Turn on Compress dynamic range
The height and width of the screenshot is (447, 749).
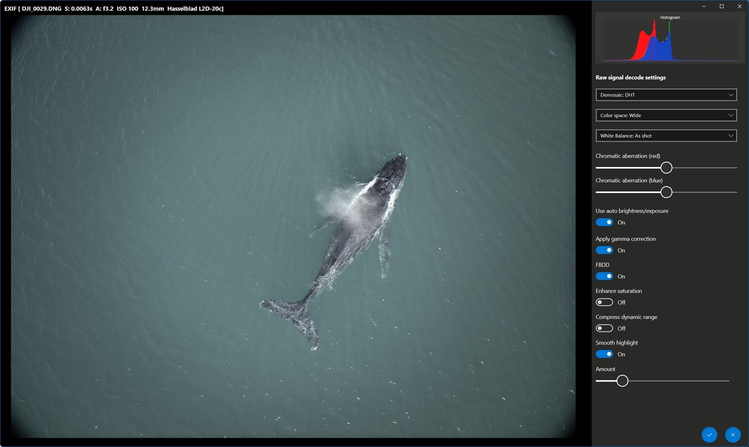(x=604, y=328)
